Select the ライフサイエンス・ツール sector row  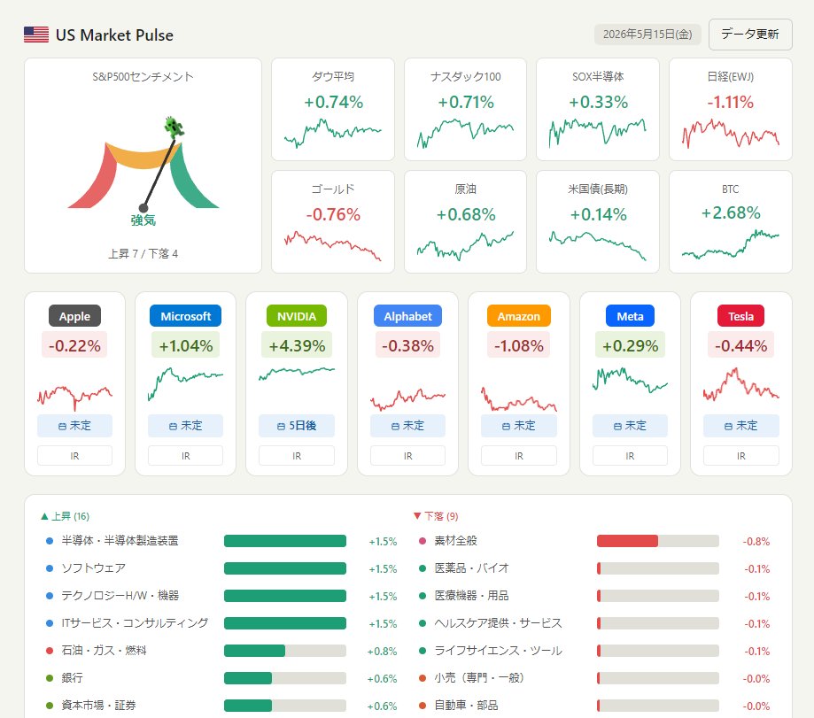594,651
